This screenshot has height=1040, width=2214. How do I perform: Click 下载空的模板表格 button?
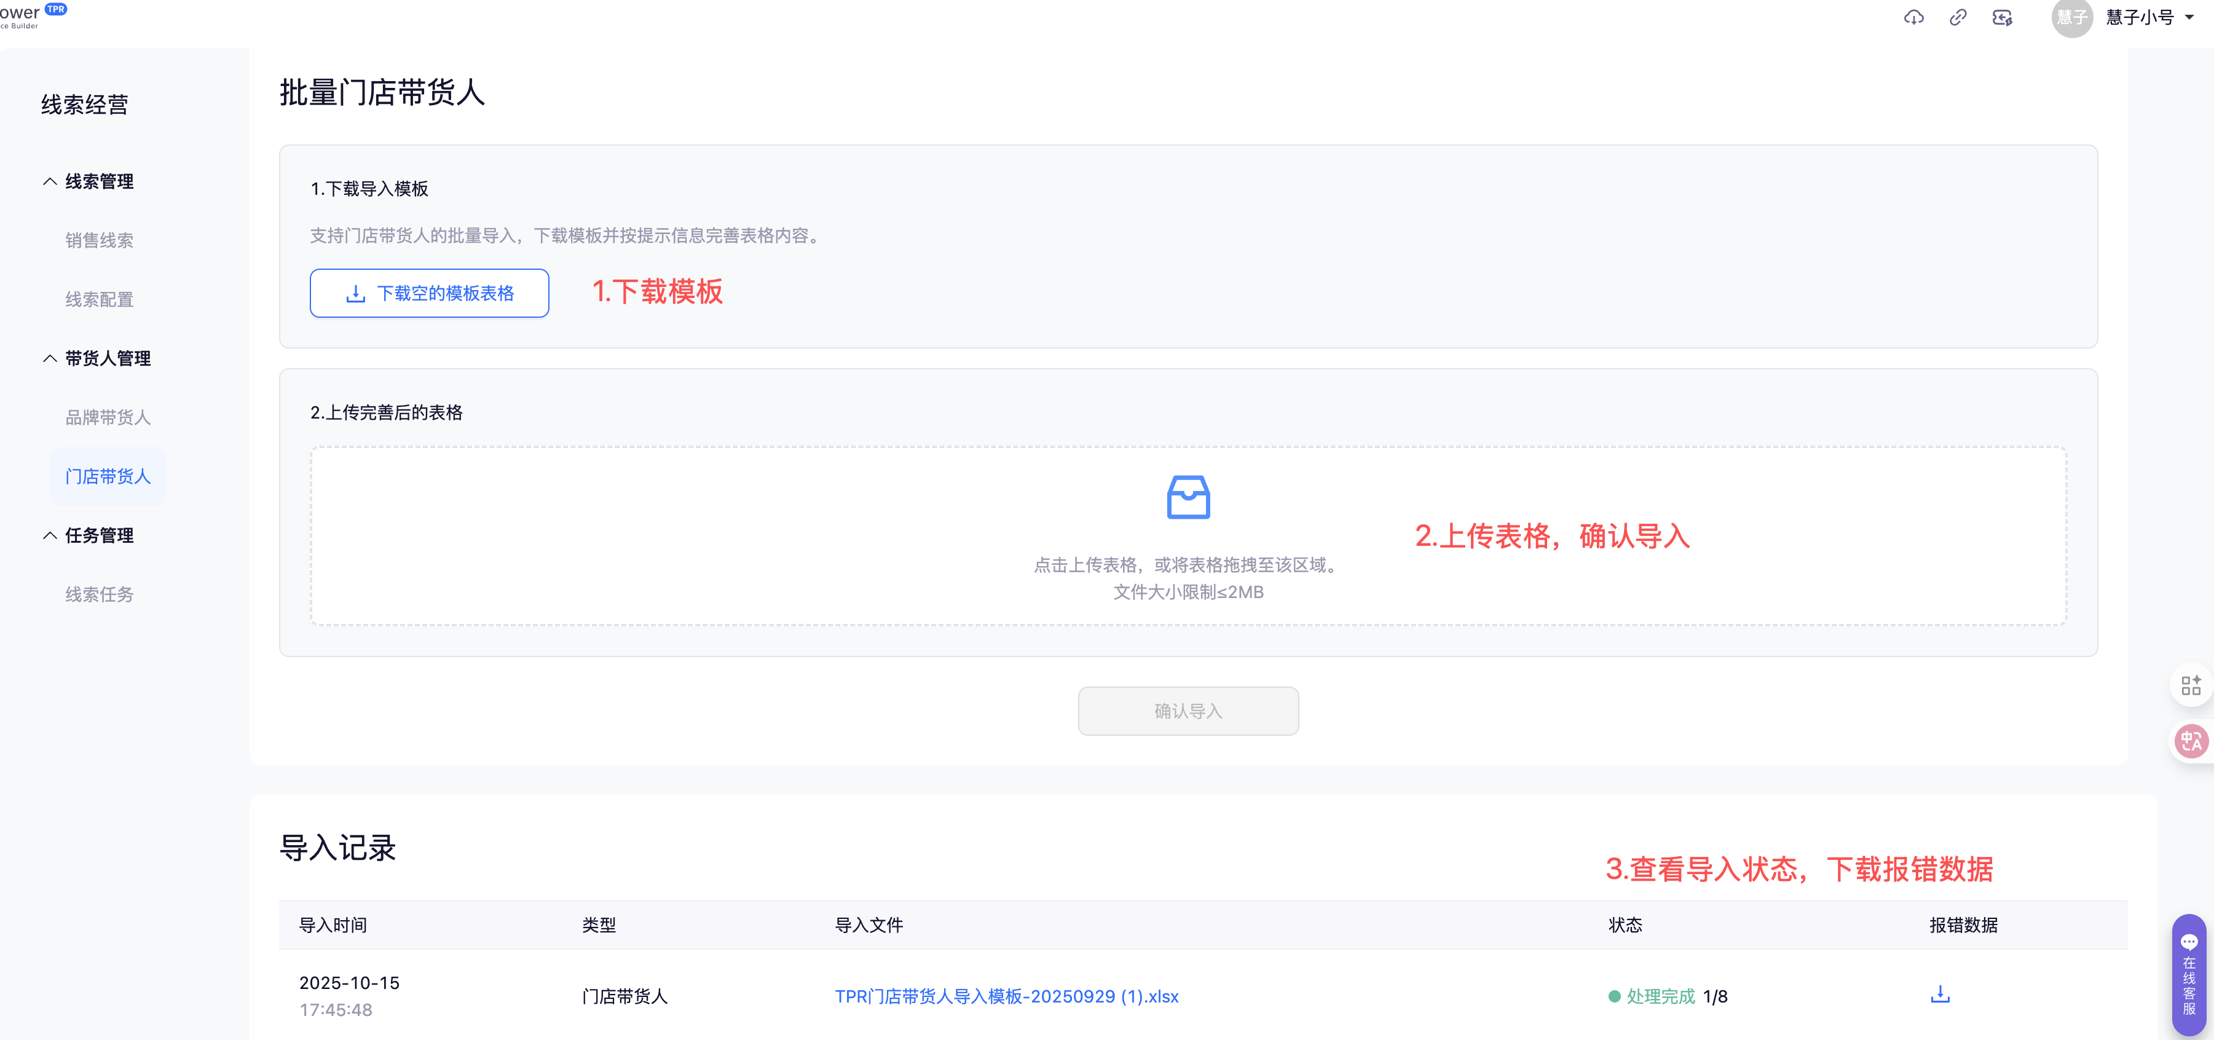pyautogui.click(x=429, y=293)
